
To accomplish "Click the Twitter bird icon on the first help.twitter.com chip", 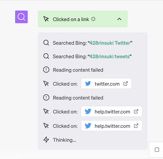I will (x=88, y=111).
